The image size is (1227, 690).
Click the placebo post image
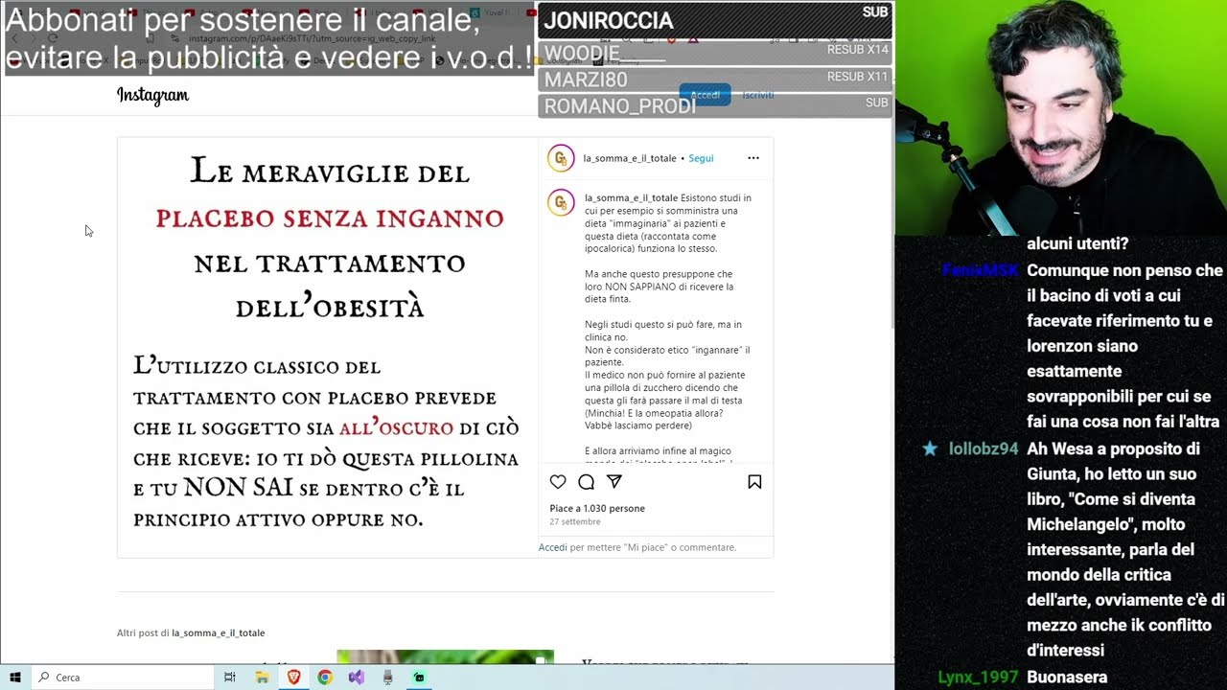pos(328,348)
